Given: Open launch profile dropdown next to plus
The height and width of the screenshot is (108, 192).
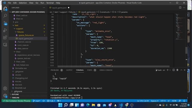Looking at the screenshot, I should coord(170,70).
